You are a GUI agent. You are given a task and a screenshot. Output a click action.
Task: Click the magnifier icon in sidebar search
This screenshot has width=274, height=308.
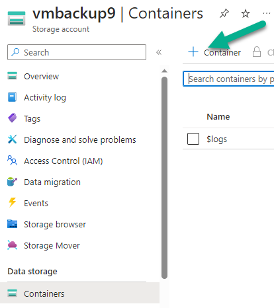tap(15, 52)
